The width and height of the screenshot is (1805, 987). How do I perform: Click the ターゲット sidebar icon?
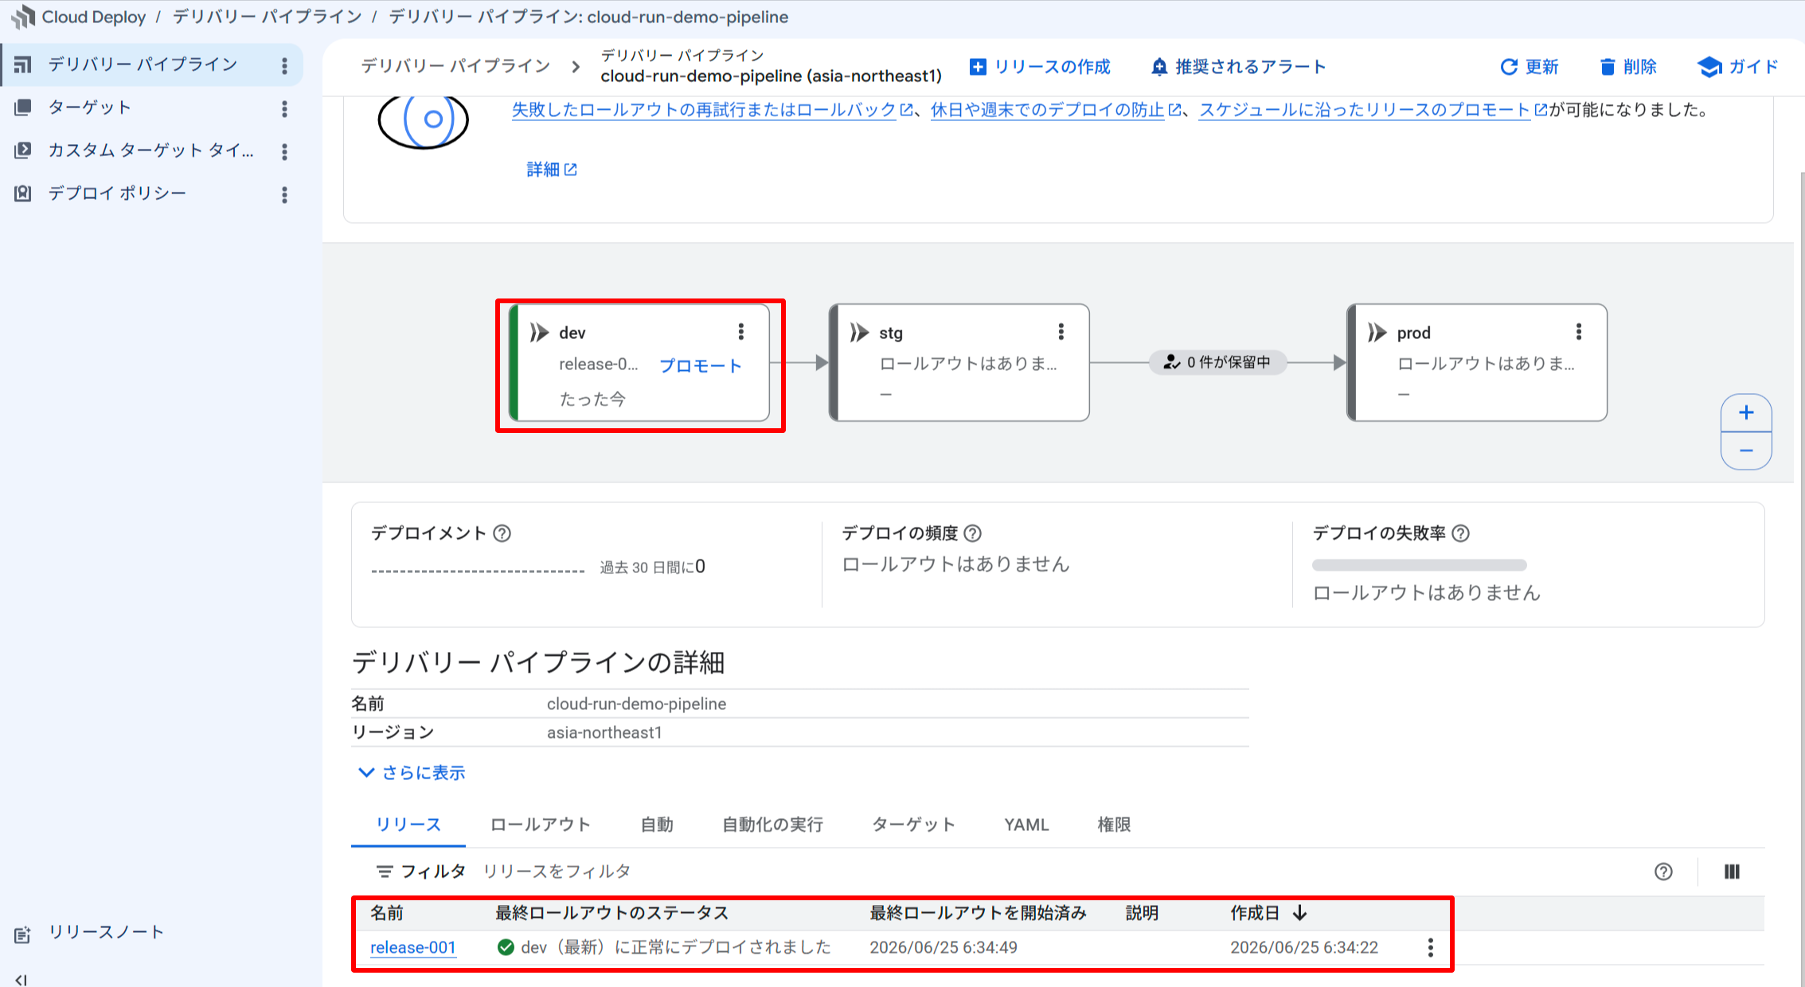click(23, 107)
